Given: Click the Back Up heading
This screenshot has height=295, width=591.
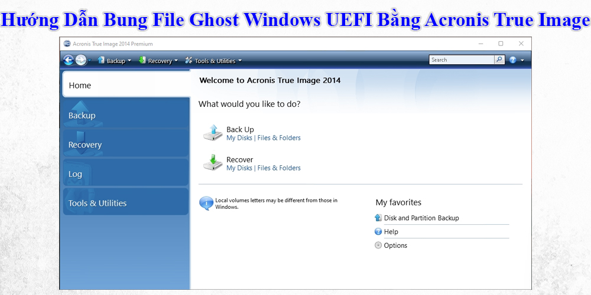Looking at the screenshot, I should pyautogui.click(x=240, y=129).
